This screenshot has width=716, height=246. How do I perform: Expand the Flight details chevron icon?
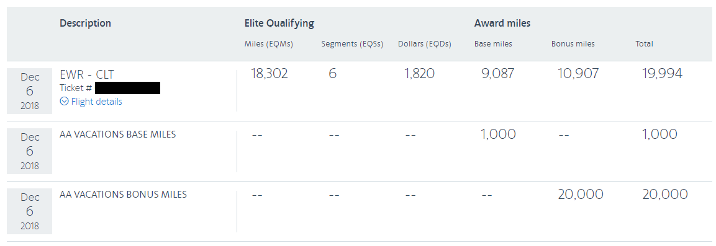click(x=65, y=102)
